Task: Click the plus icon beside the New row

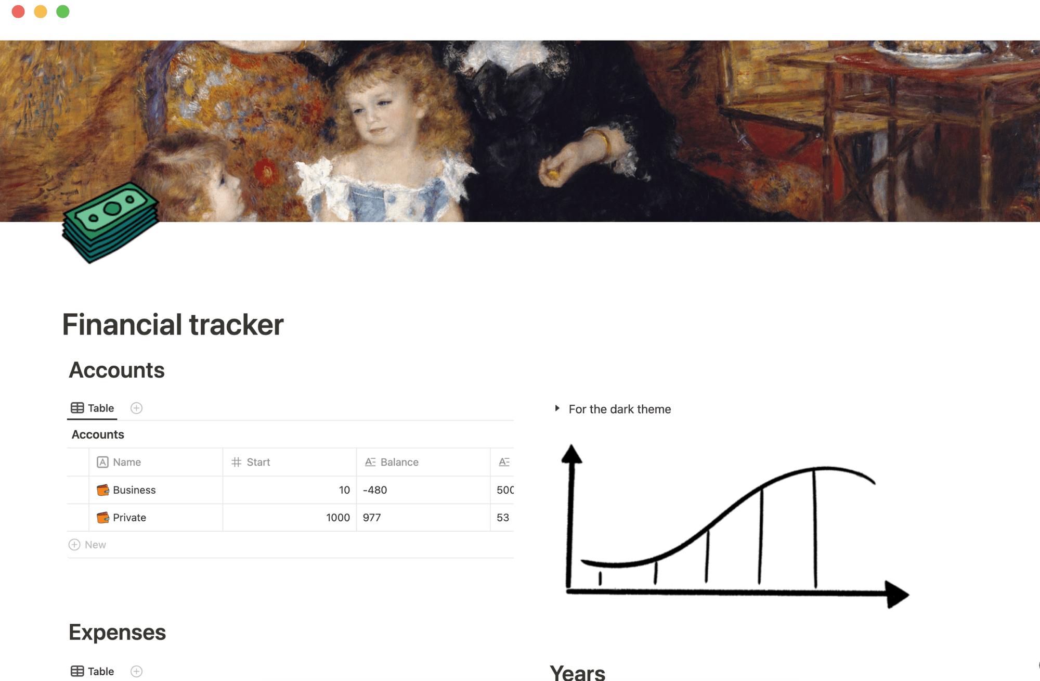Action: (75, 544)
